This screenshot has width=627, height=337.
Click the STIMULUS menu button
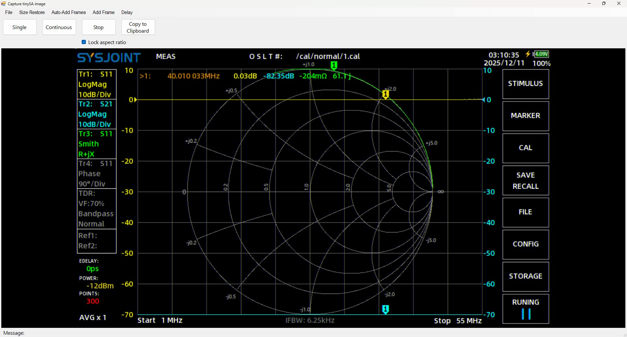tap(525, 84)
